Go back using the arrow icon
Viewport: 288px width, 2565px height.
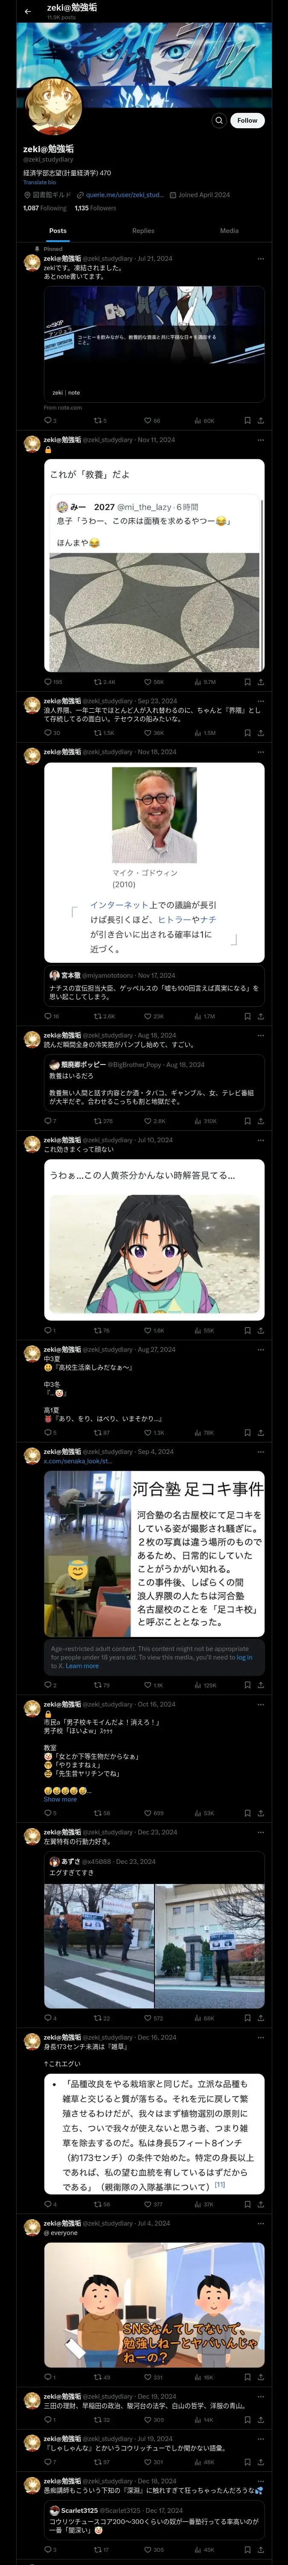tap(28, 11)
